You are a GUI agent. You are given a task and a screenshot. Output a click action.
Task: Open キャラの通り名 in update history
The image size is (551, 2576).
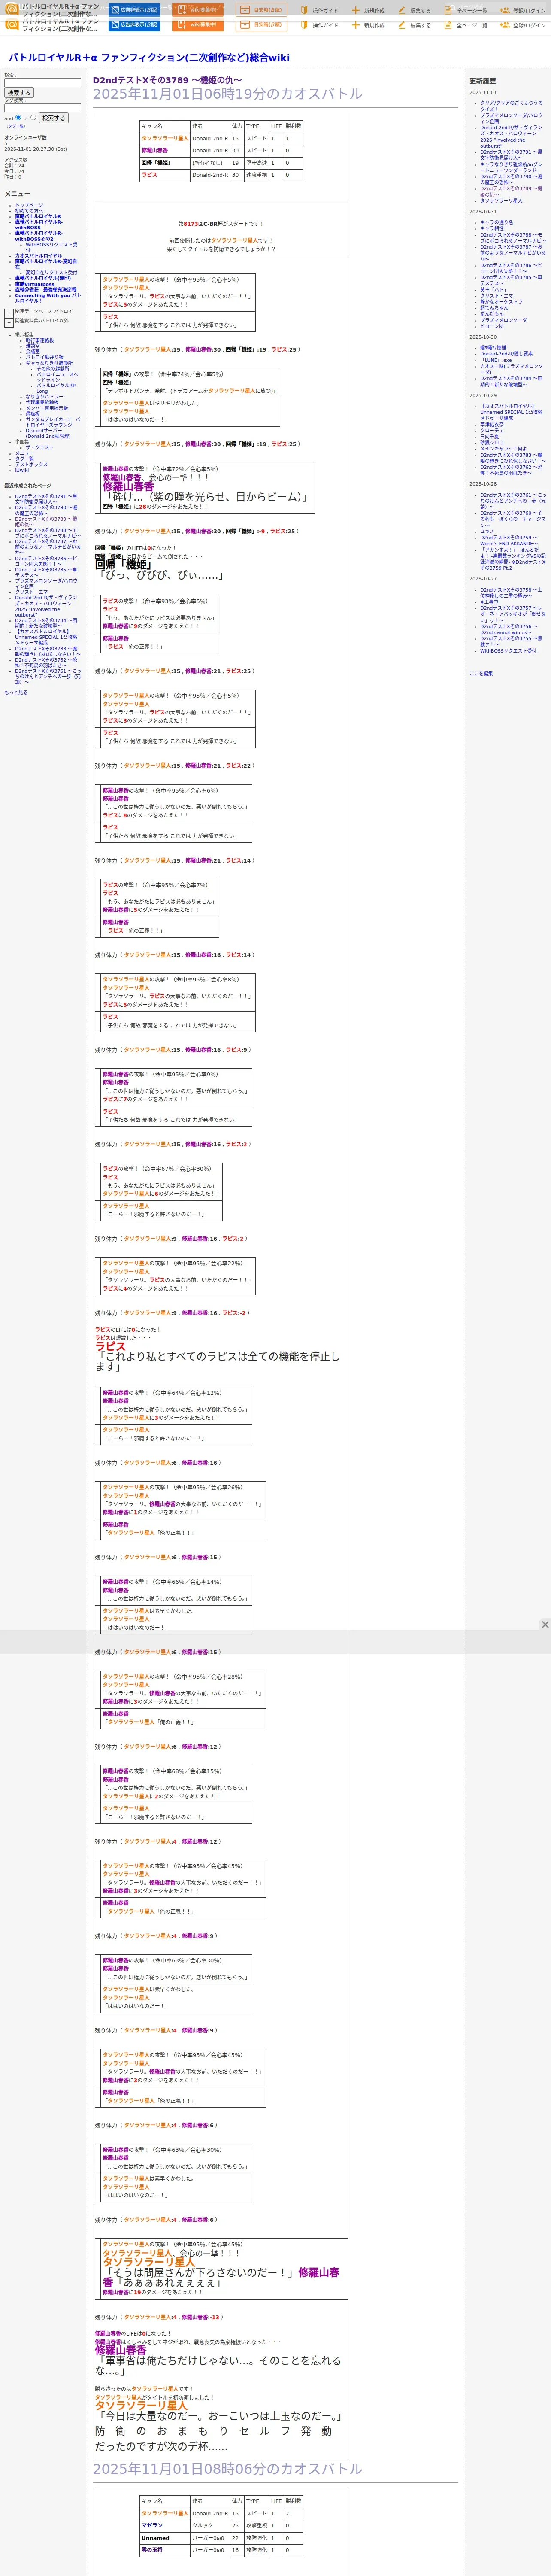pyautogui.click(x=496, y=222)
